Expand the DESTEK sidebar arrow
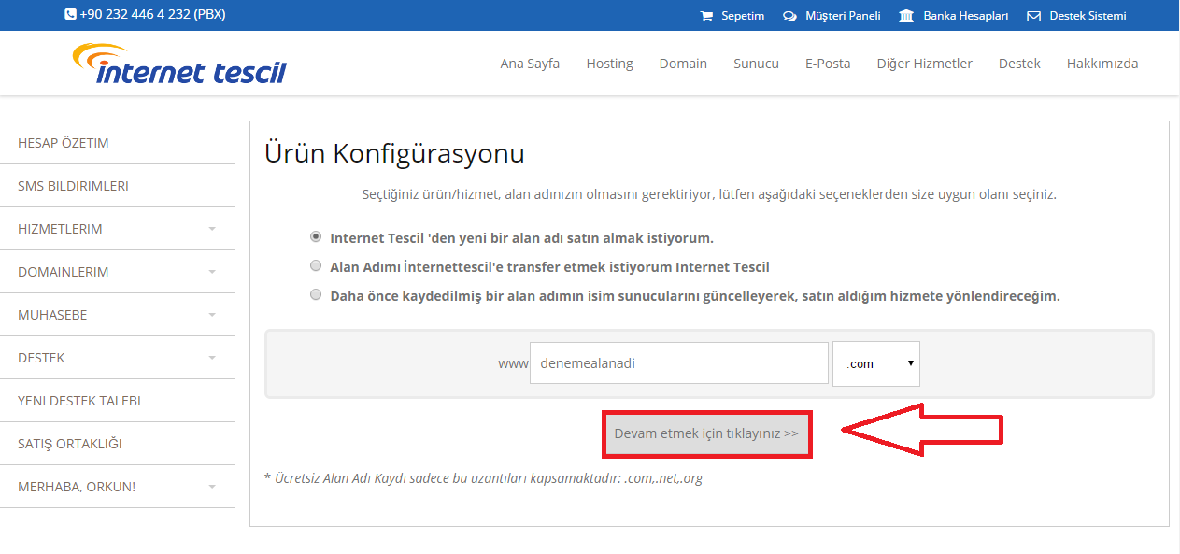Screen dimensions: 1180x554 click(x=212, y=358)
